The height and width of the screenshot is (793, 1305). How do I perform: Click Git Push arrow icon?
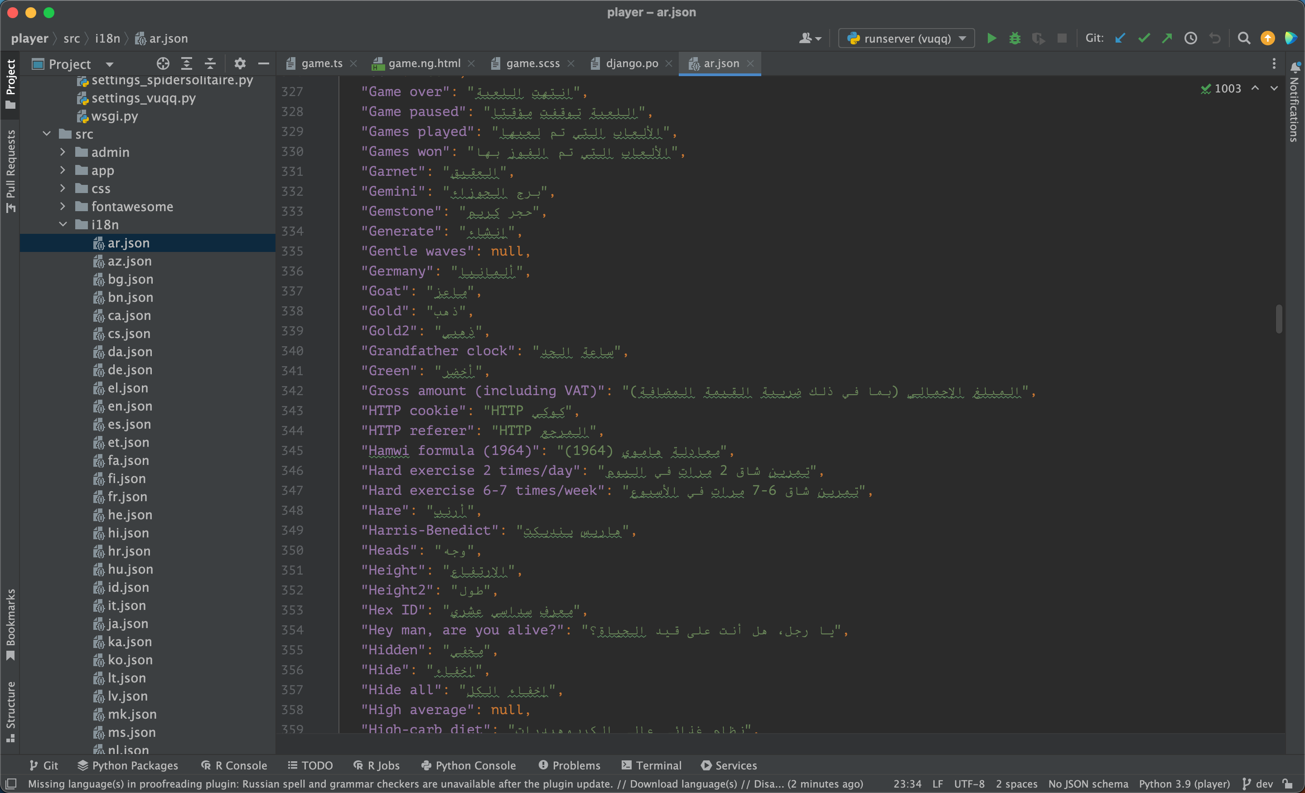[1167, 38]
